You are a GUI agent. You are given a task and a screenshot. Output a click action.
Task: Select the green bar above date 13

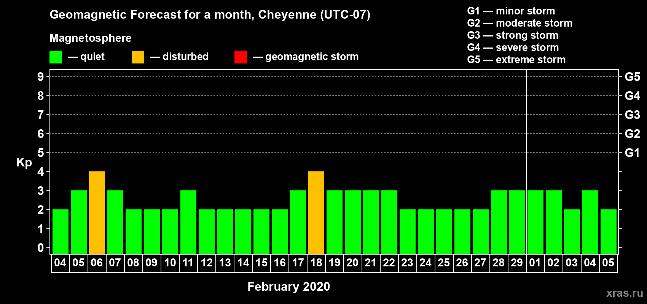pos(225,232)
